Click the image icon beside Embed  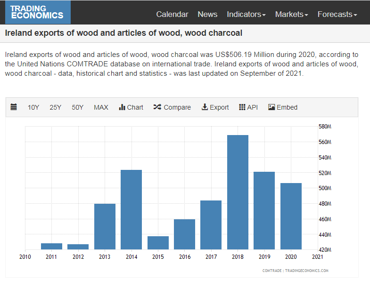tap(271, 107)
